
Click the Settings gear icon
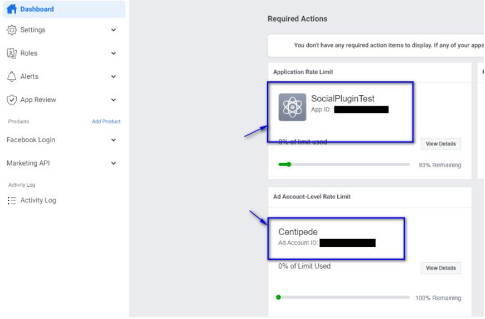(x=12, y=30)
